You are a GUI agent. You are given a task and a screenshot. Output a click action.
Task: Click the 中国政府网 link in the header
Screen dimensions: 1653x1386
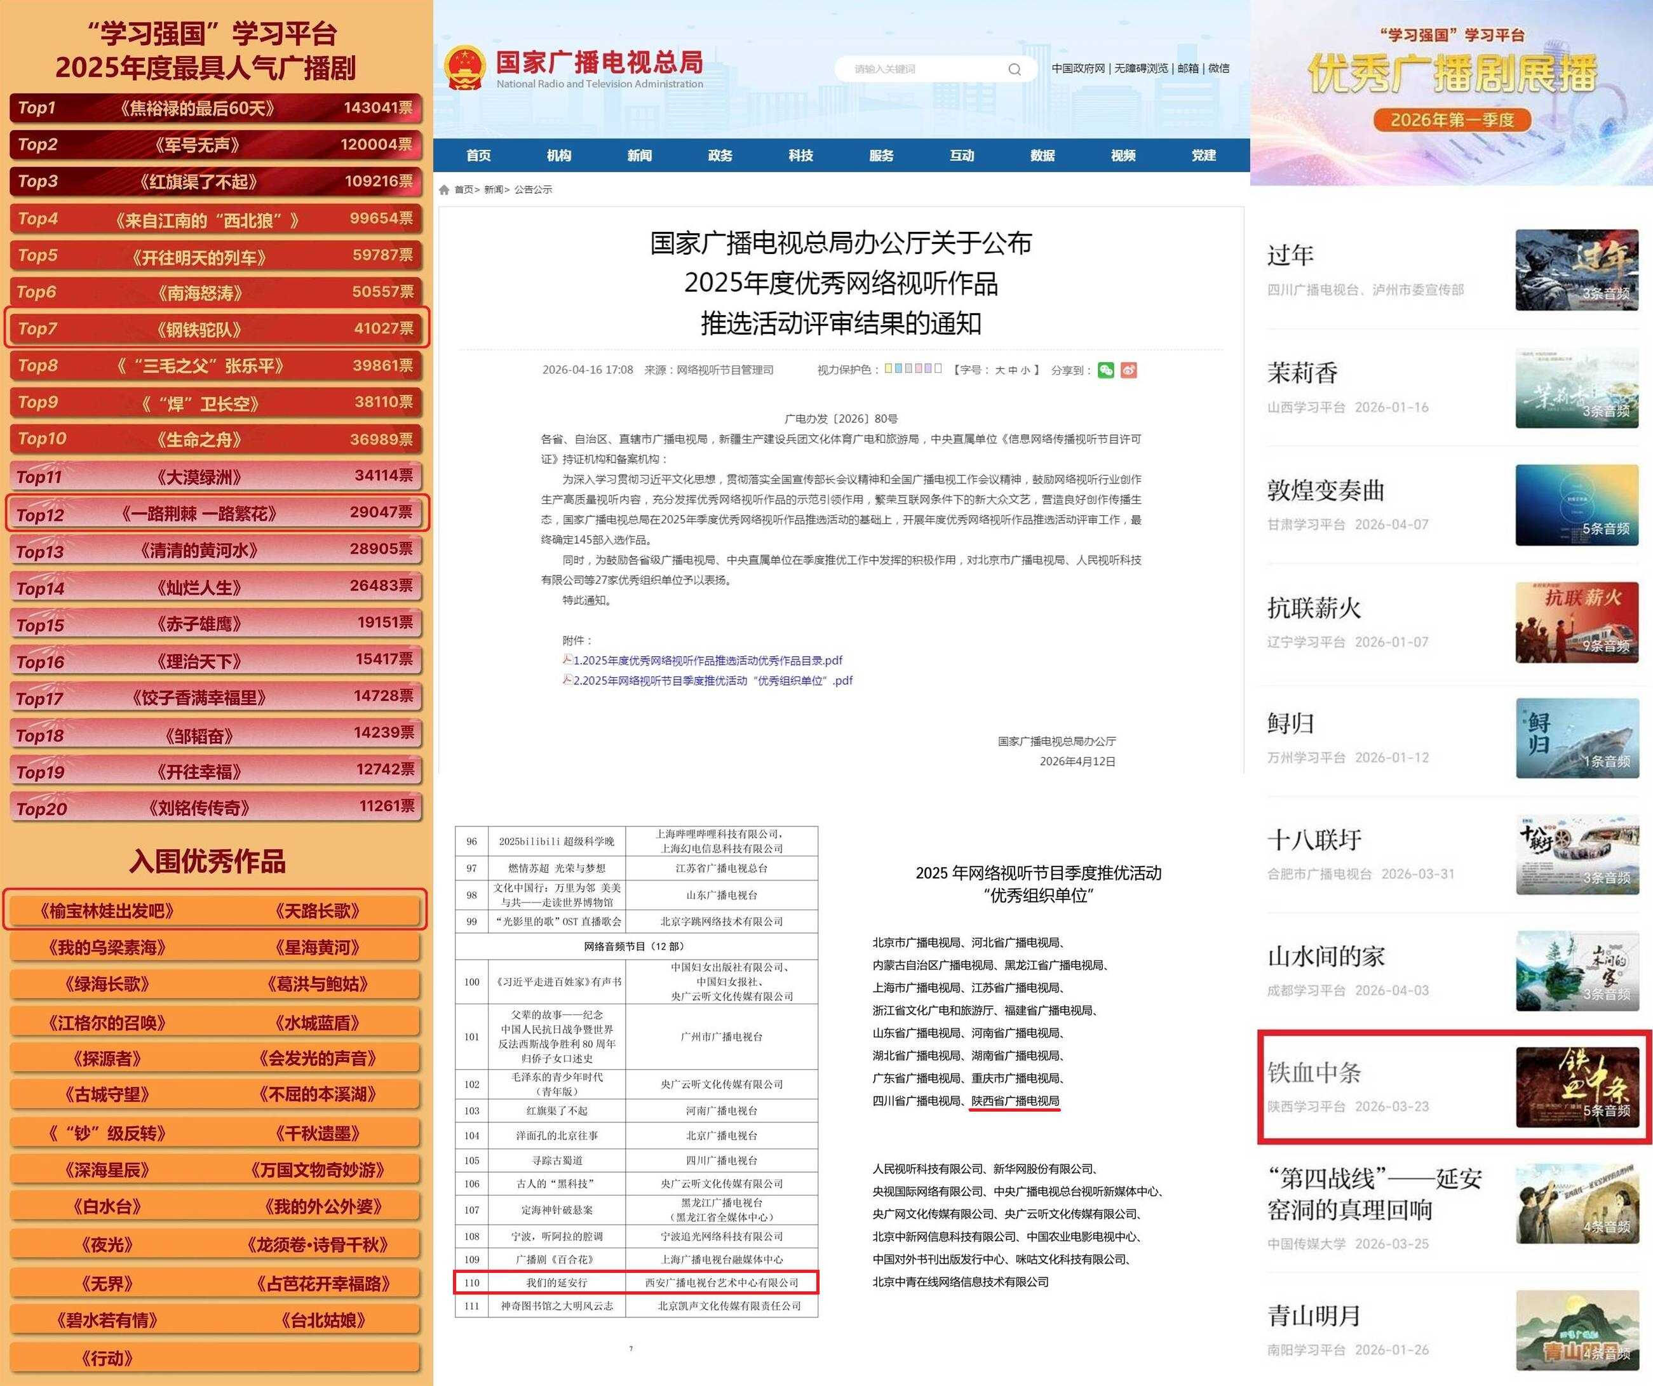tap(1081, 69)
